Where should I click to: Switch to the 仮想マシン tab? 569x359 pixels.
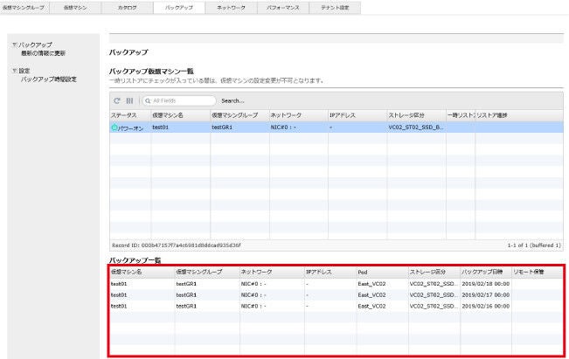75,7
